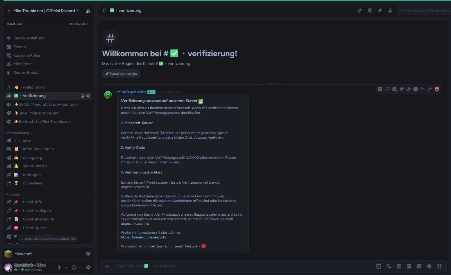Stream Minecraft with screen share icon
This screenshot has width=451, height=275.
(x=88, y=254)
